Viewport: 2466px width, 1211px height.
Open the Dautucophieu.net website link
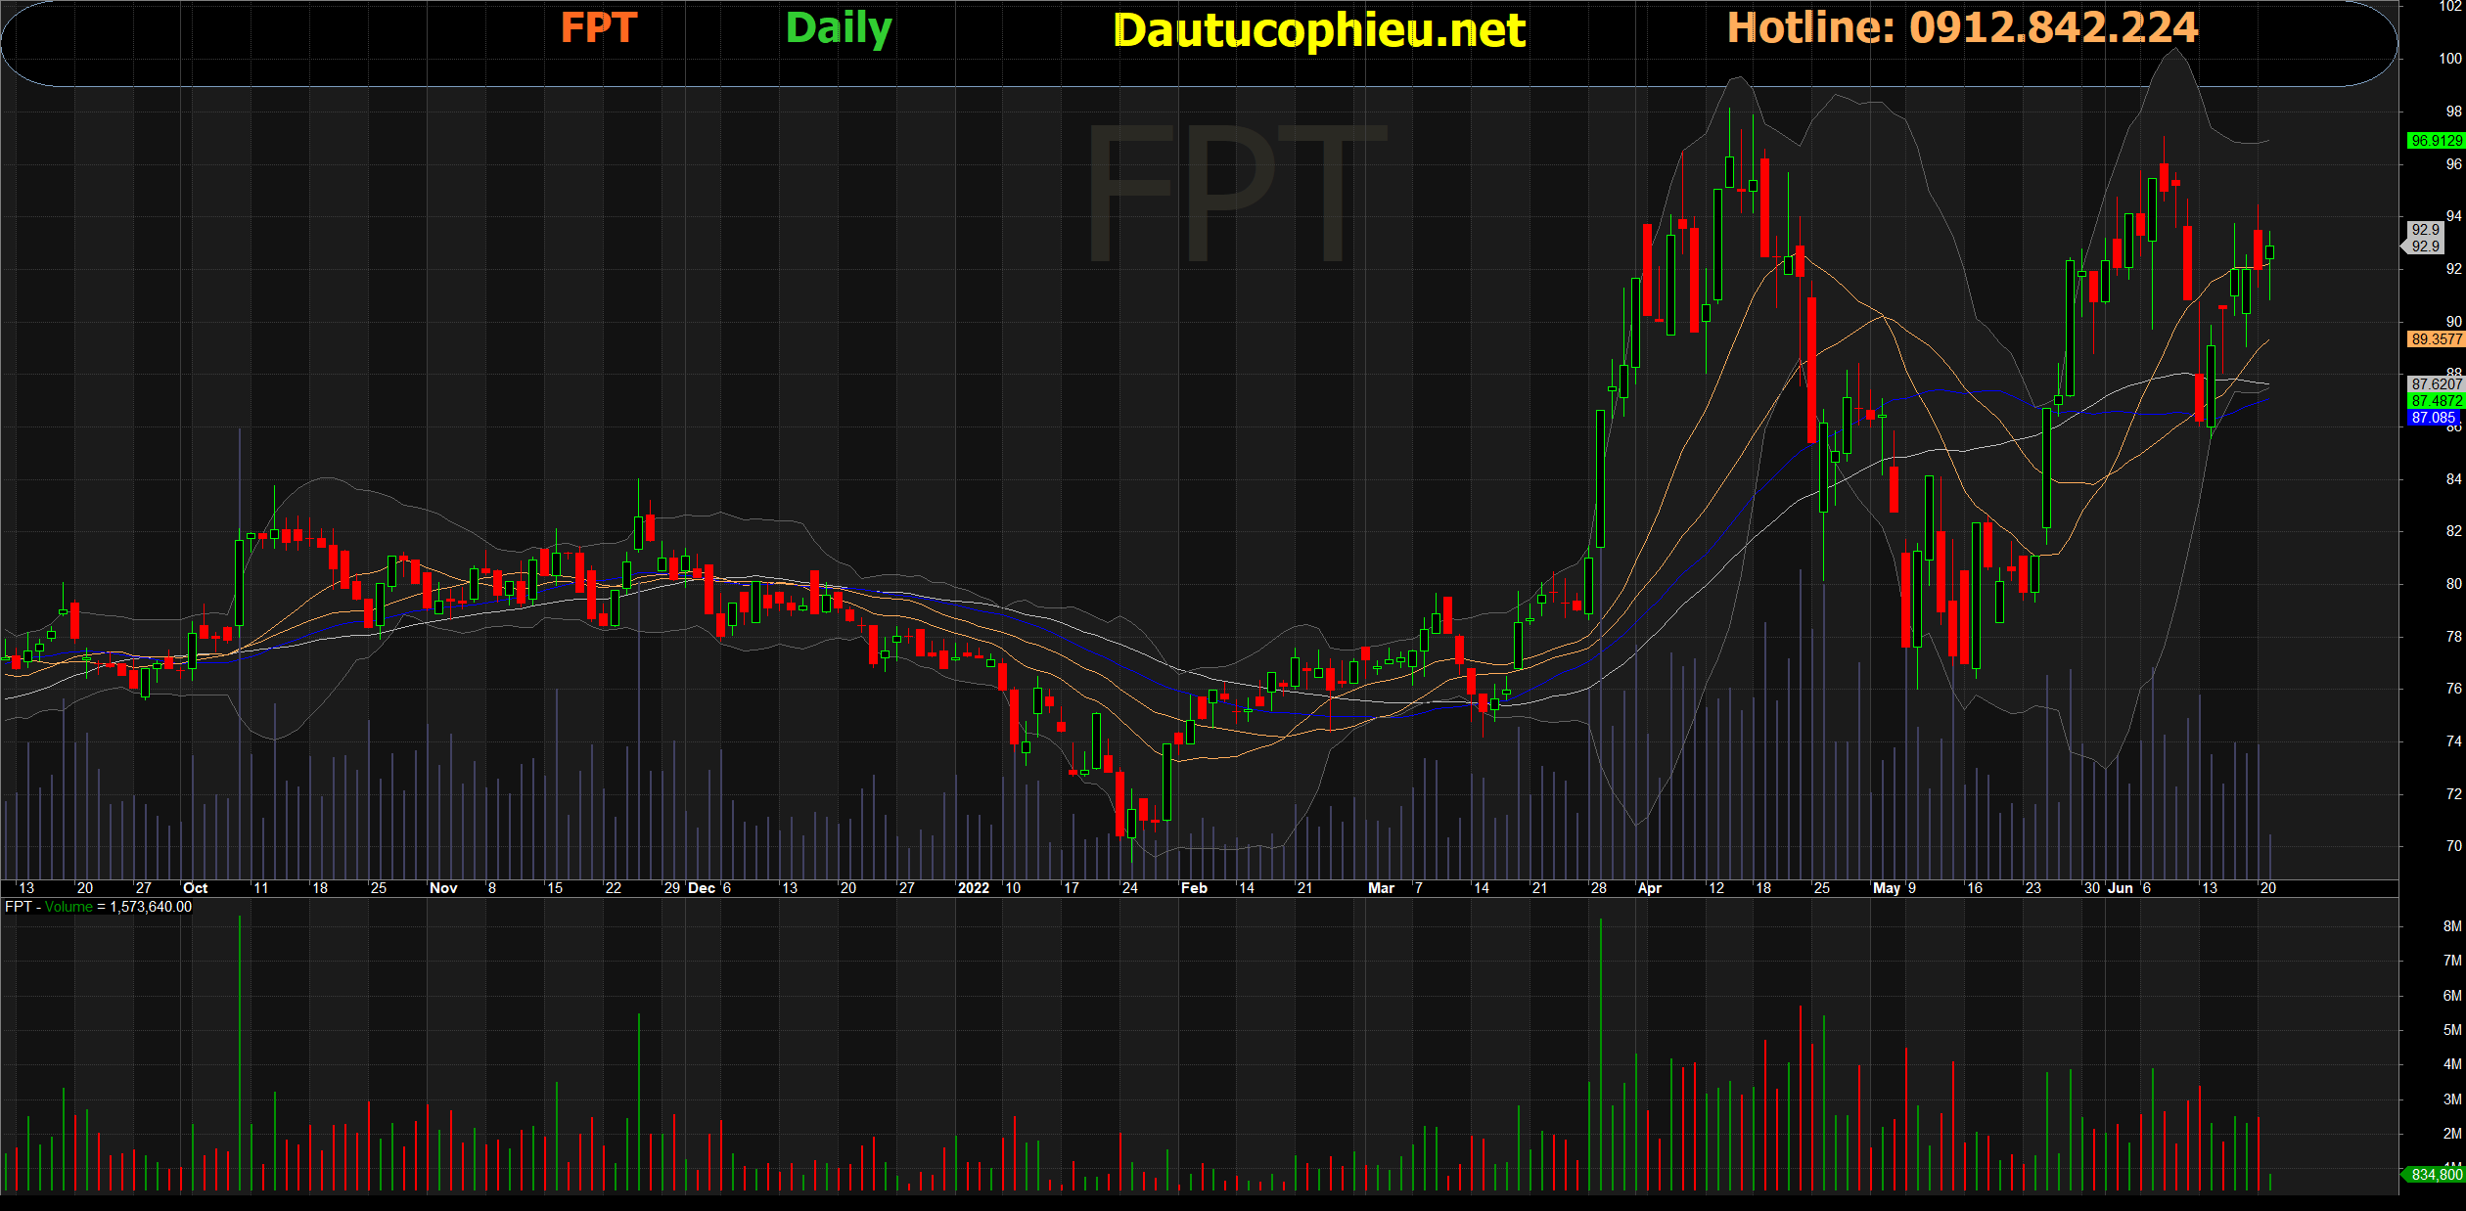click(x=1319, y=30)
